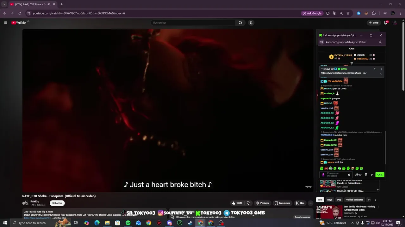
Task: Open the YouTube hamburger guide menu
Action: click(x=5, y=23)
